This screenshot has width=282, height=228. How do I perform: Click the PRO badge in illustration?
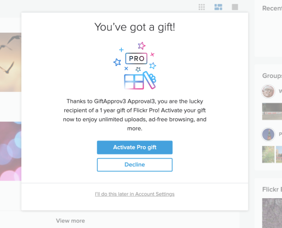(x=136, y=58)
